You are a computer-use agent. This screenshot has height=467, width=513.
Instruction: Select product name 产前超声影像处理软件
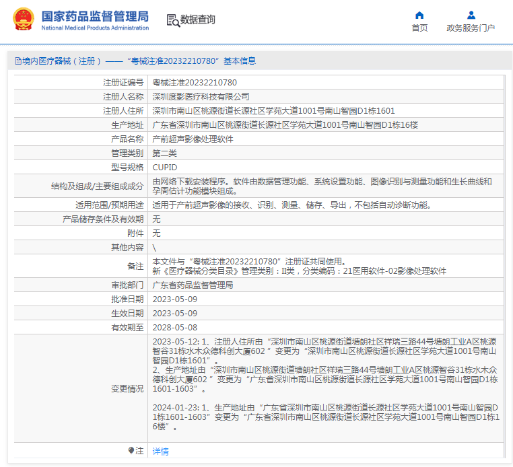(193, 139)
